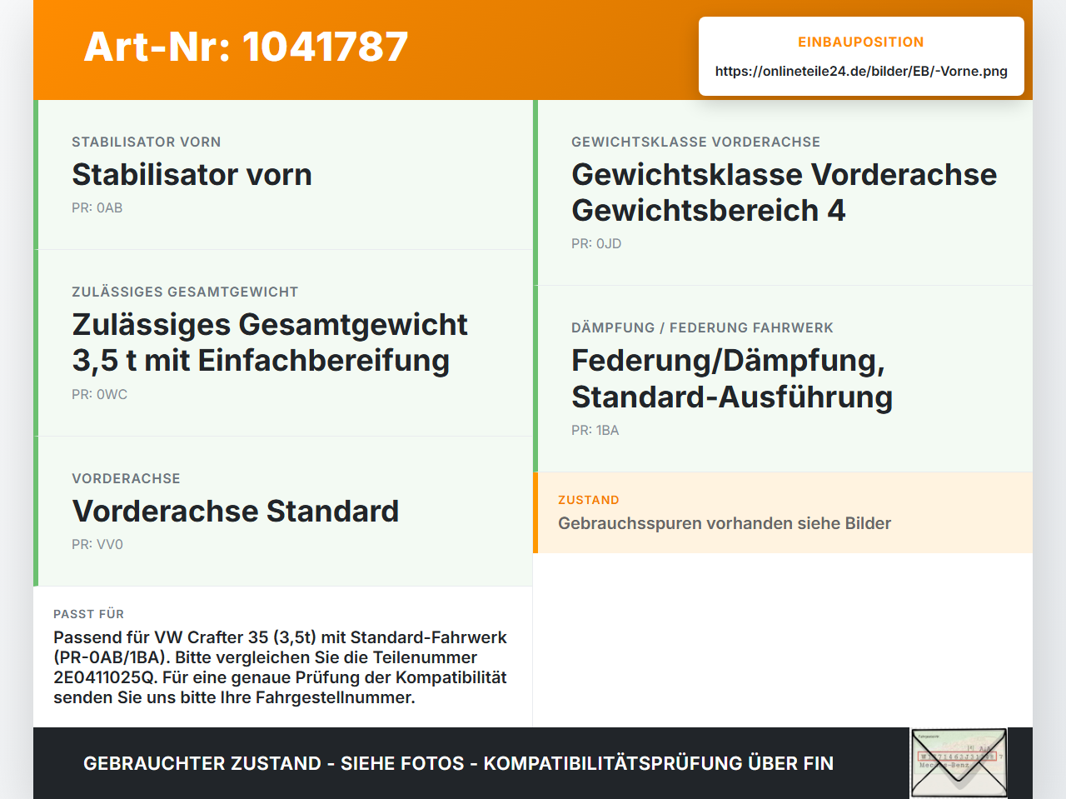The width and height of the screenshot is (1066, 799).
Task: Click the STABILISATOR VORN small caption
Action: pos(146,142)
